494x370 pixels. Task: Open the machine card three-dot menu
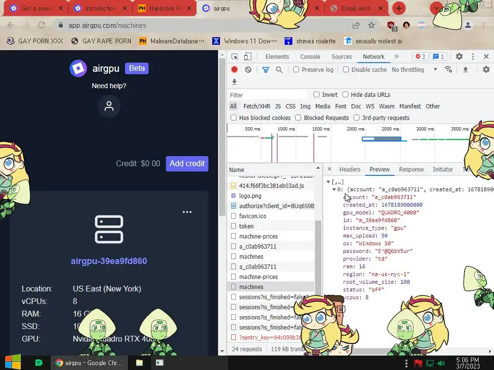coord(187,212)
